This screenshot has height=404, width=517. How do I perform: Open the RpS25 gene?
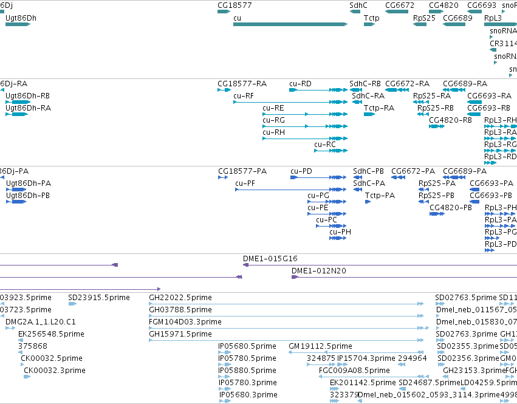tap(420, 24)
